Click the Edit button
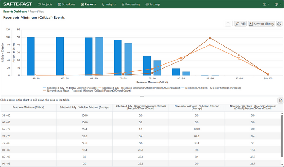The width and height of the screenshot is (284, 167). point(240,24)
